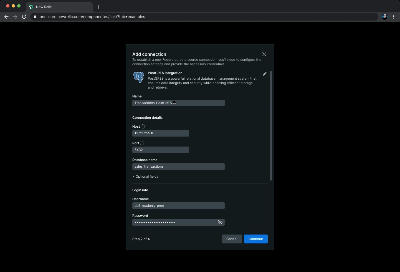This screenshot has height=272, width=400.
Task: Click the 'Connection details' heading
Action: click(147, 118)
